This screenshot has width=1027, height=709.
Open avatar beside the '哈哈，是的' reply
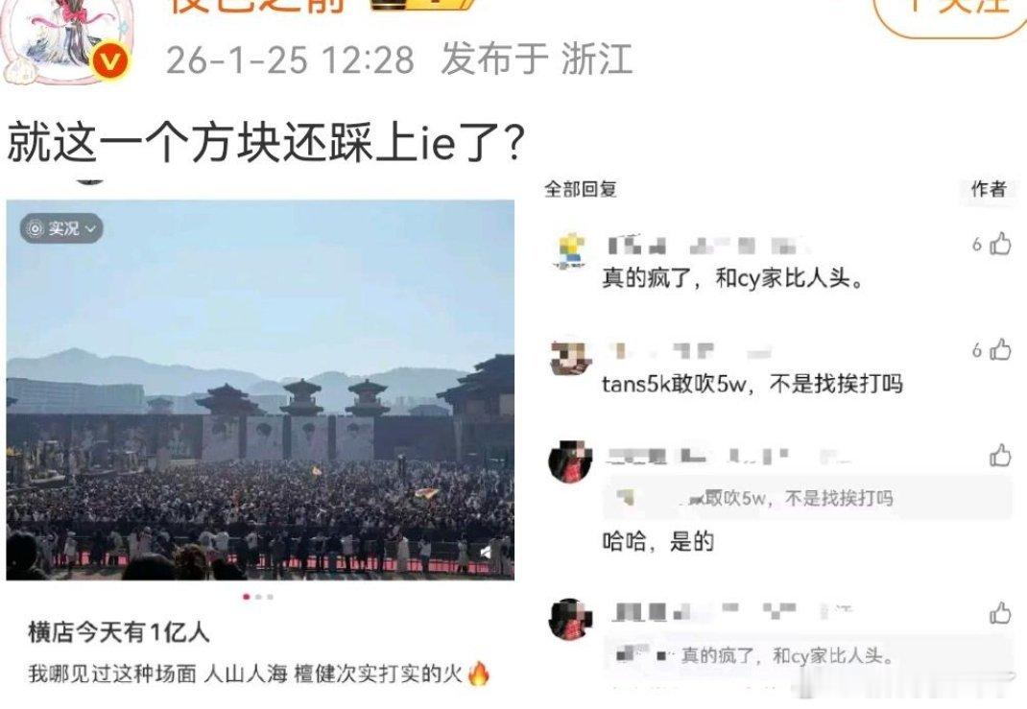[570, 461]
